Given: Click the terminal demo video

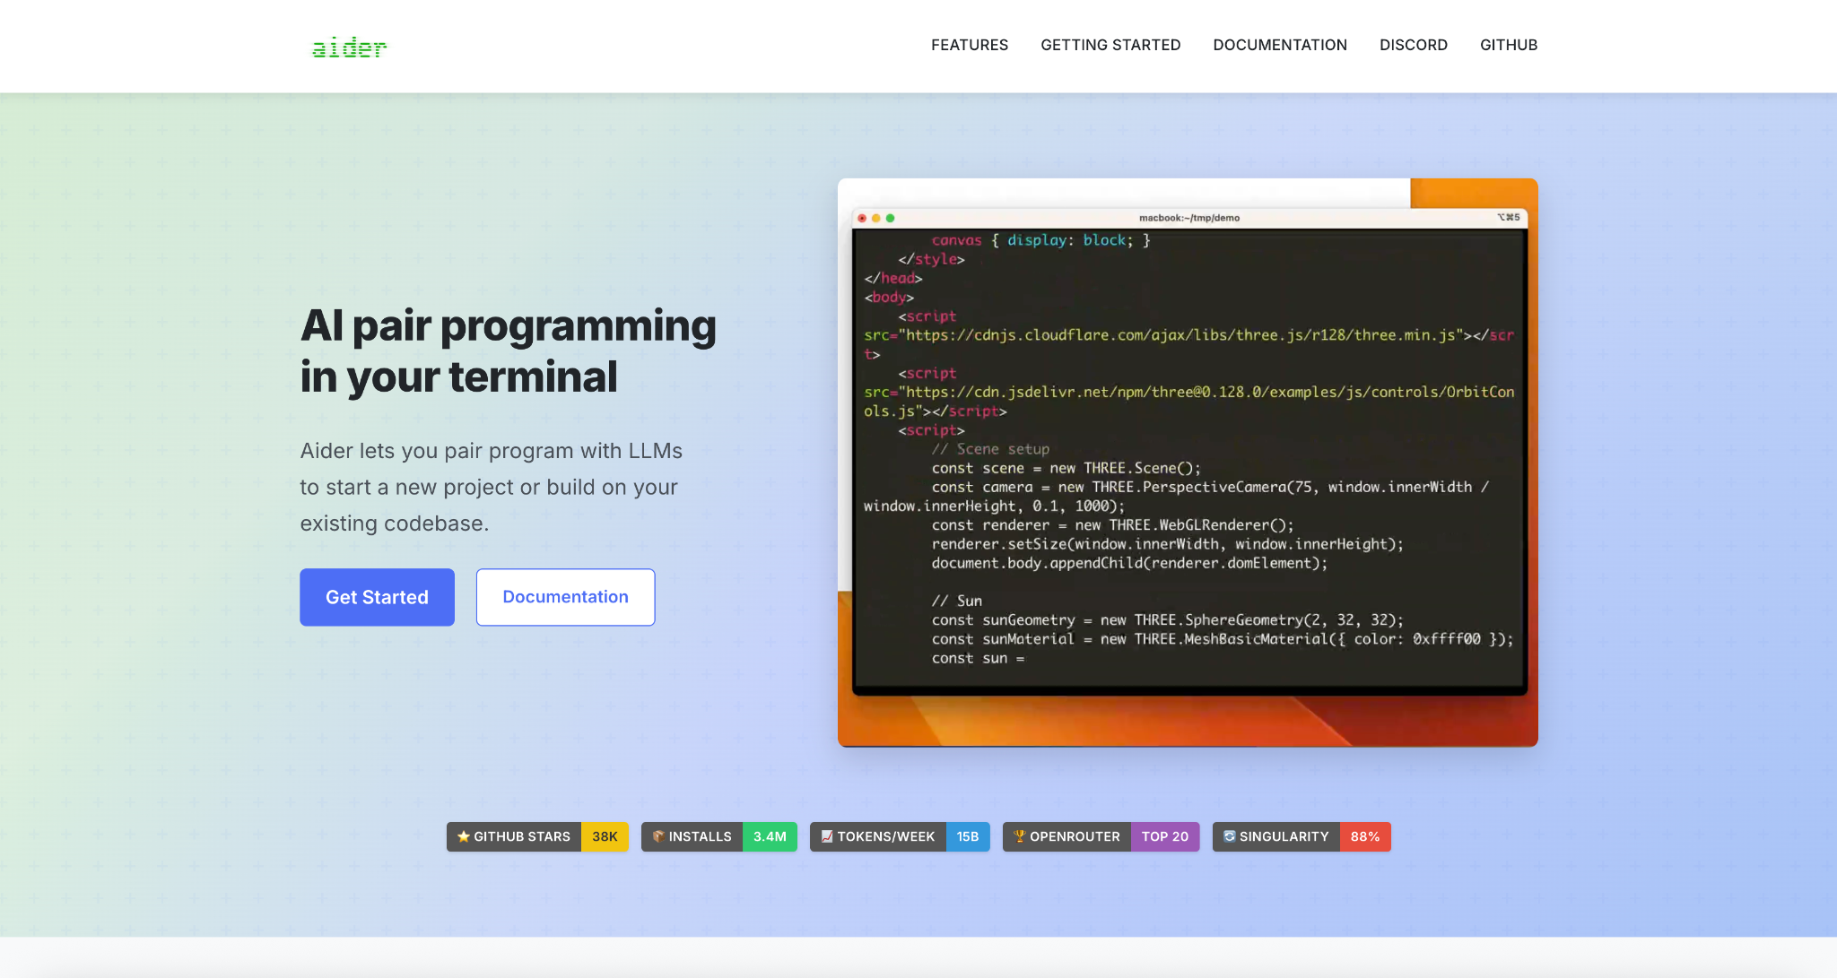Looking at the screenshot, I should click(1188, 462).
